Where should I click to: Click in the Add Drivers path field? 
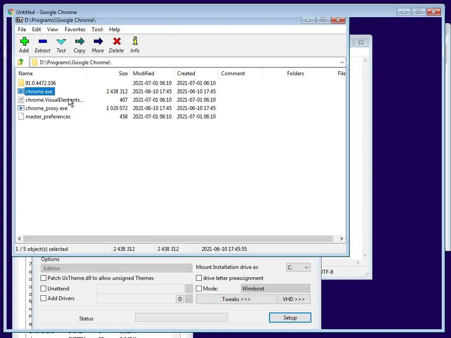[136, 299]
